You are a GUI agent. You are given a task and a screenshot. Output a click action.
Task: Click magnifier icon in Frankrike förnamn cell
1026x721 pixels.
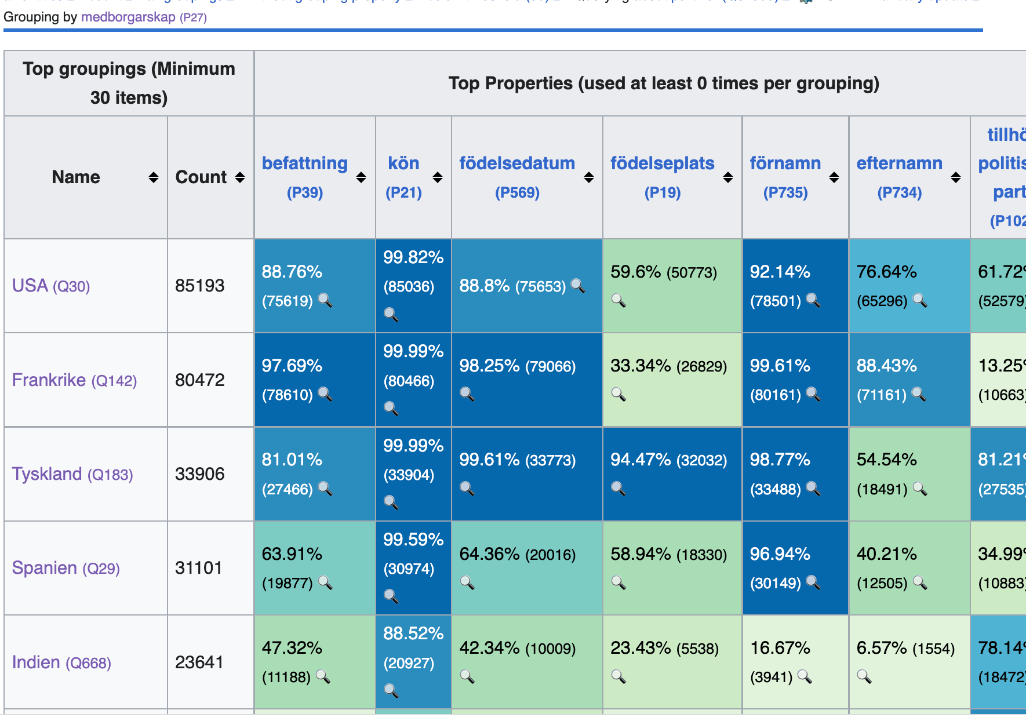[x=813, y=394]
